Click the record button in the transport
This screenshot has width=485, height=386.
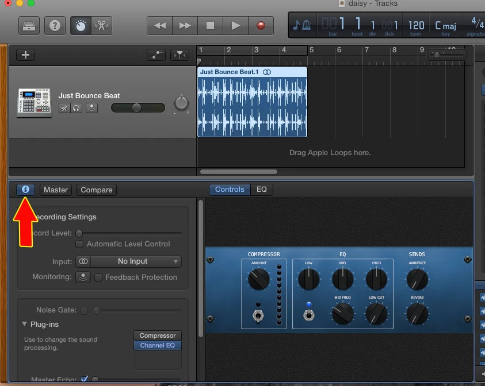click(260, 25)
